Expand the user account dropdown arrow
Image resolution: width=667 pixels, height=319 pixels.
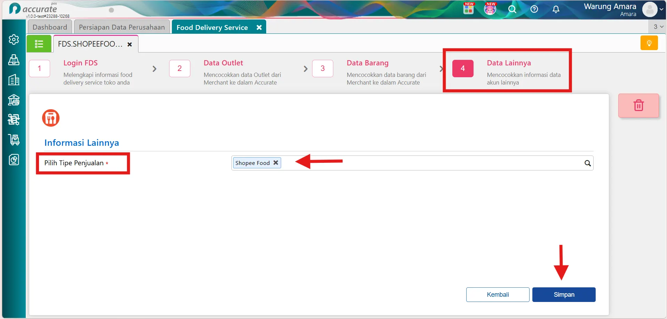coord(661,9)
